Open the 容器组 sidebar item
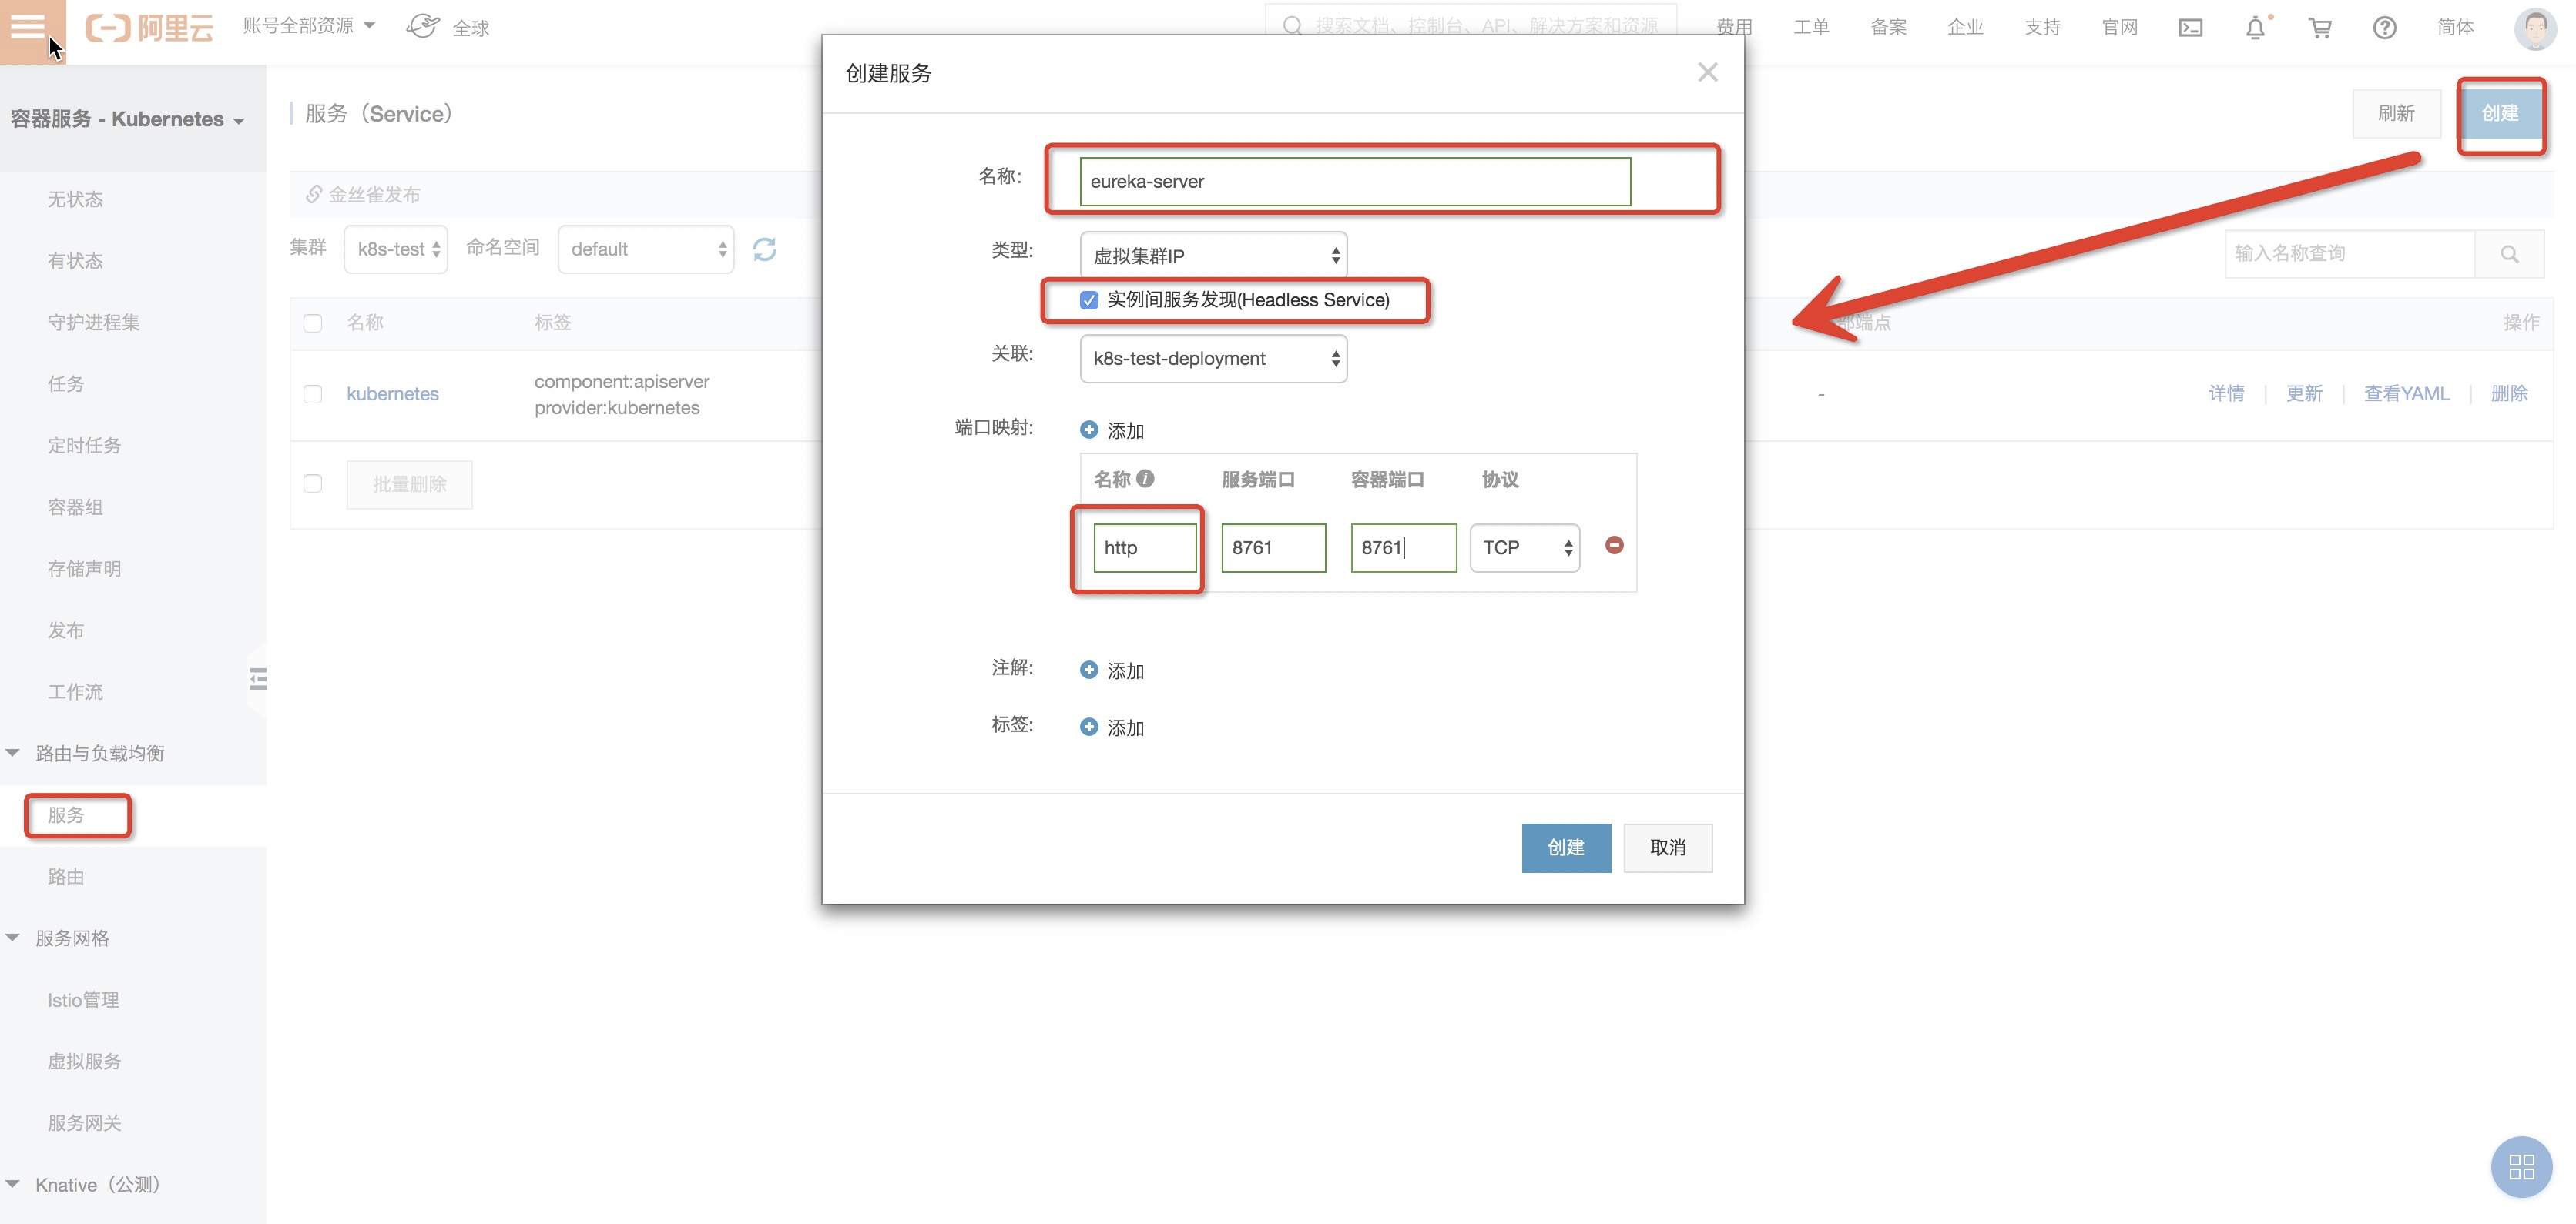The image size is (2576, 1224). pyautogui.click(x=76, y=507)
